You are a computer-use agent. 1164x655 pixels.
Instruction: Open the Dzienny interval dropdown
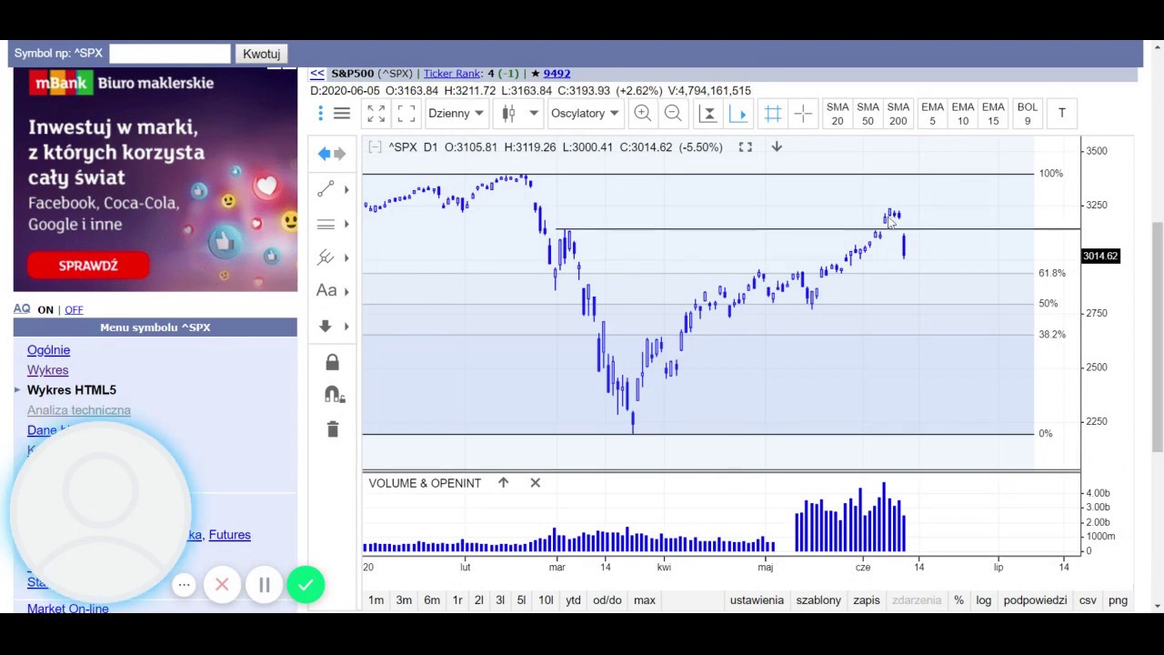(x=456, y=114)
